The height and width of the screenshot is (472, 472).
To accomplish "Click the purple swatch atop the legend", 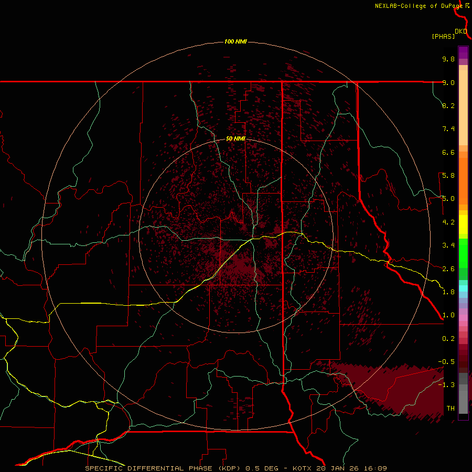I will point(463,52).
